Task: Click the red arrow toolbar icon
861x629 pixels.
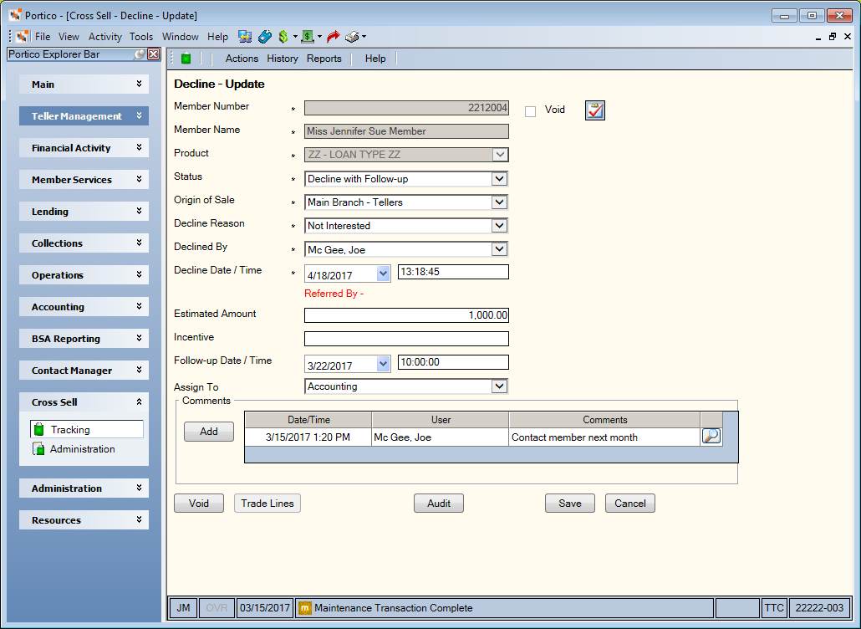Action: pyautogui.click(x=333, y=37)
